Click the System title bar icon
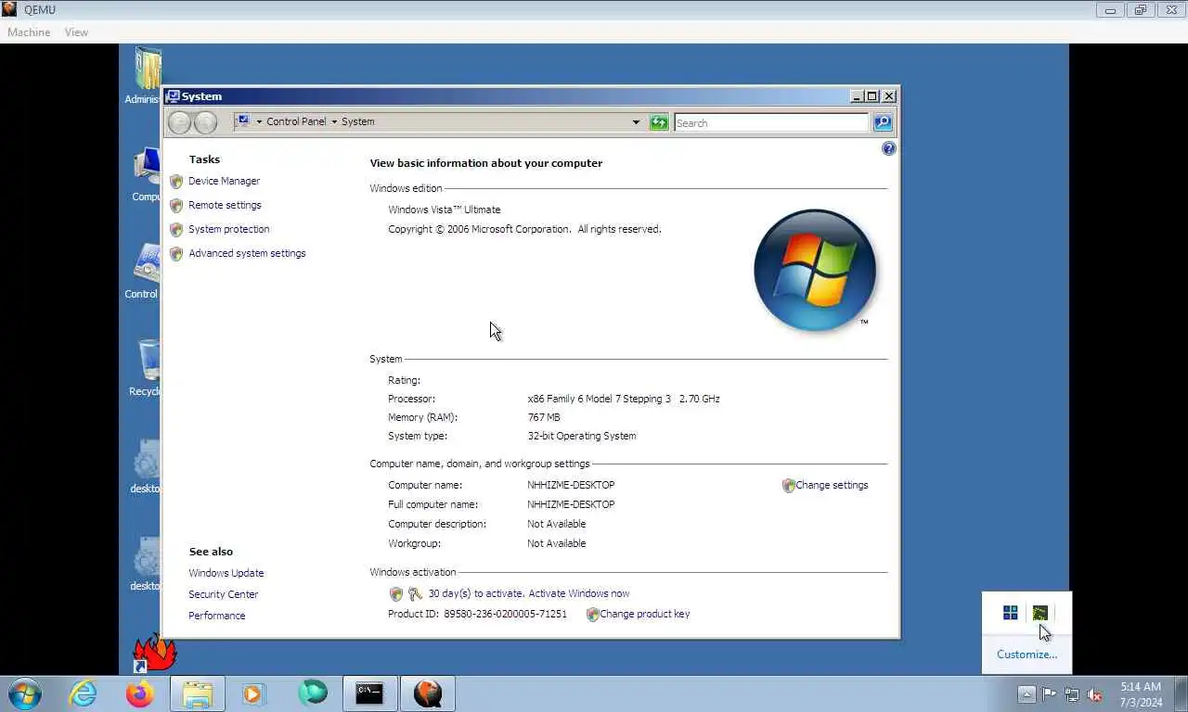Screen dimensions: 1188x712 [x=173, y=96]
